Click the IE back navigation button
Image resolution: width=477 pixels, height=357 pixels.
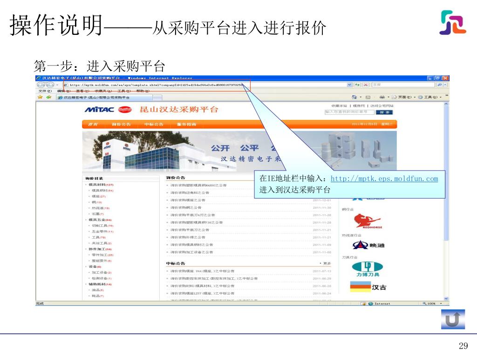click(41, 85)
